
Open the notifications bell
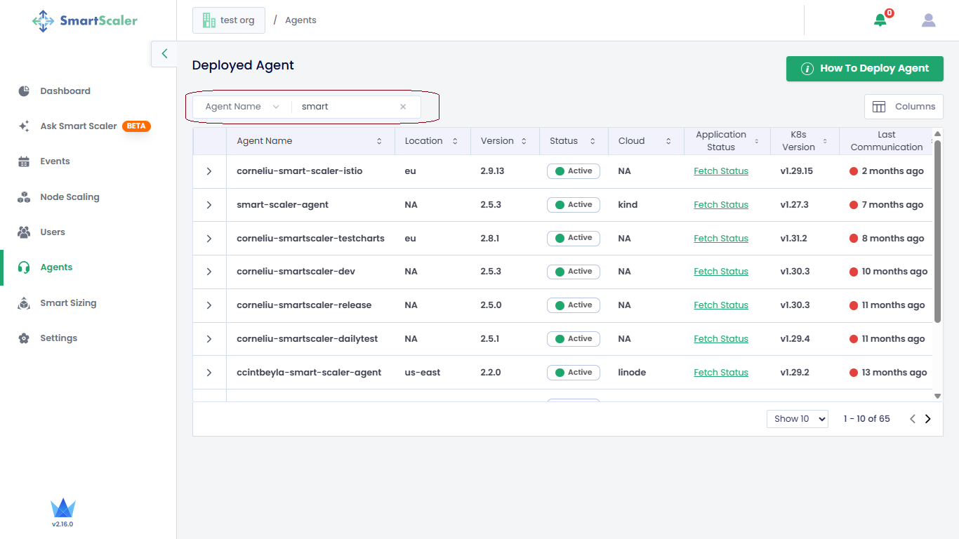tap(880, 20)
